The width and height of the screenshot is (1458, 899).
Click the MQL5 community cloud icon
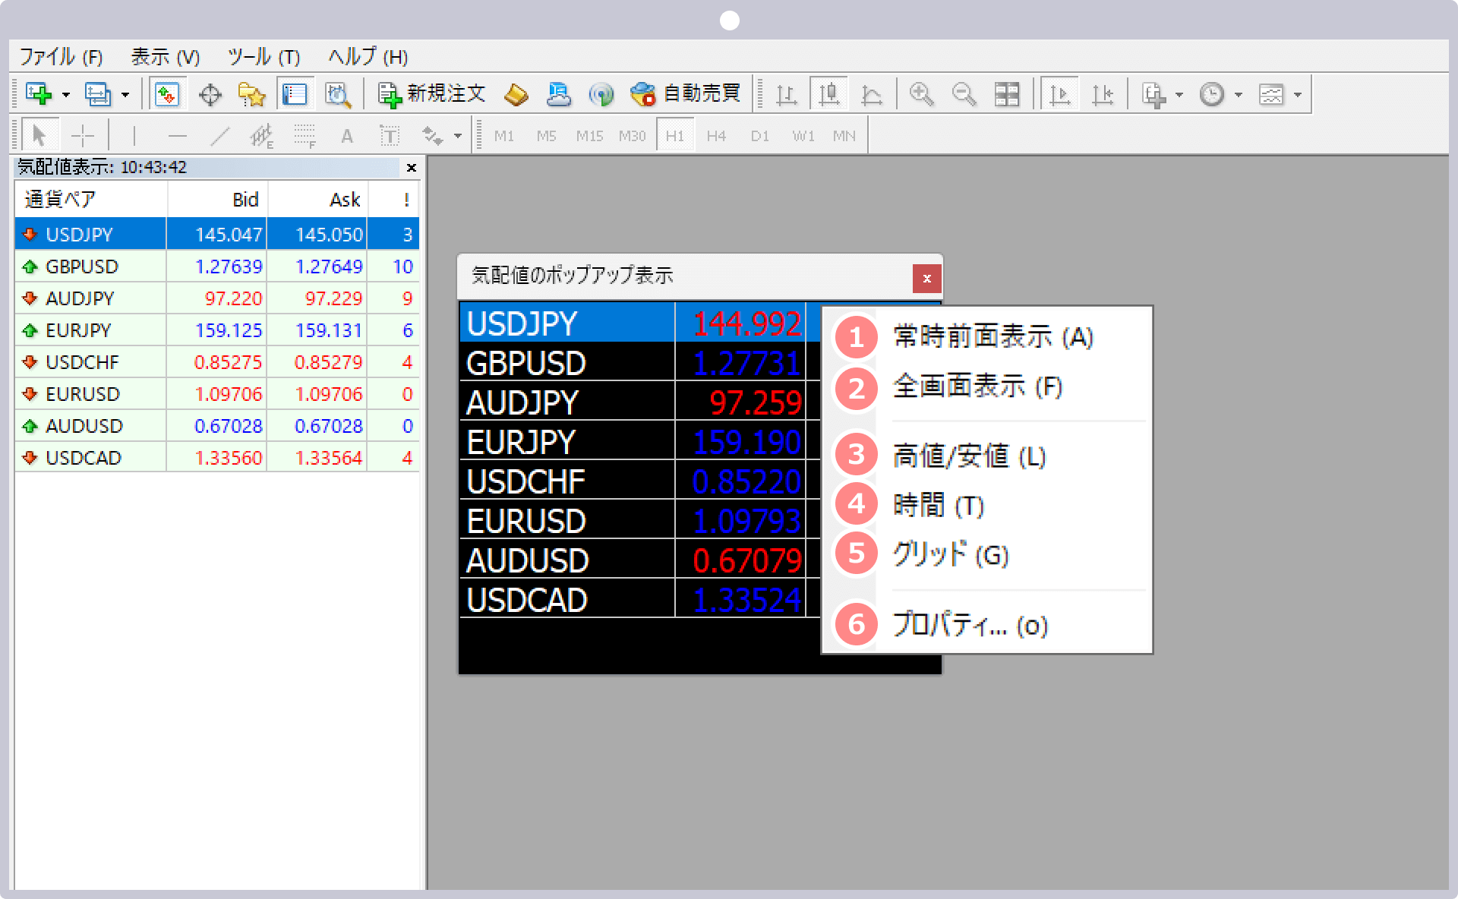559,94
